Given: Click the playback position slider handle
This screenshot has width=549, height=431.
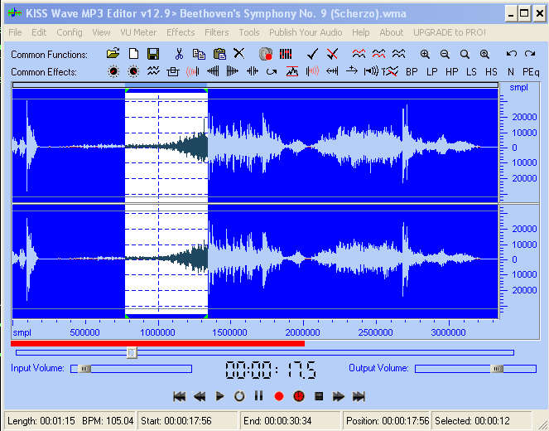Looking at the screenshot, I should point(132,352).
